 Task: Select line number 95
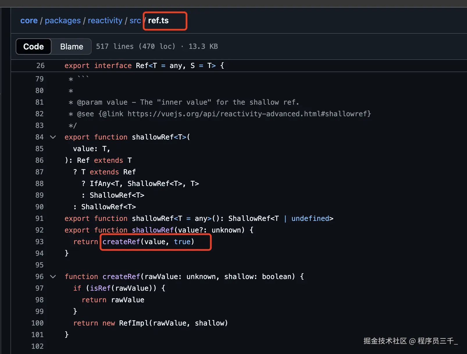[40, 265]
